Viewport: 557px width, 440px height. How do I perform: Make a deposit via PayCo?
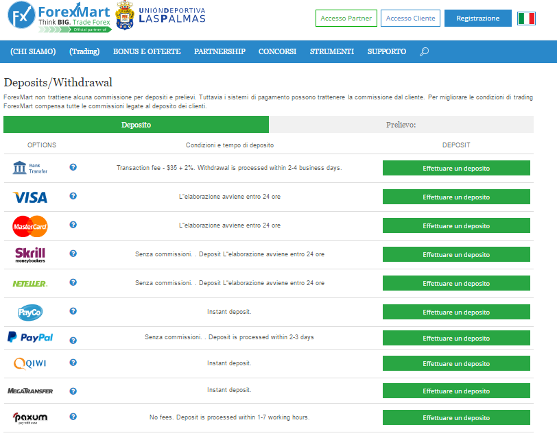coord(456,312)
